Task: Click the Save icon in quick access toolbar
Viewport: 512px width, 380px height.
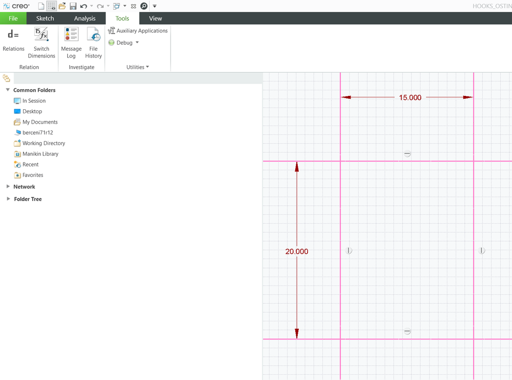Action: click(73, 6)
